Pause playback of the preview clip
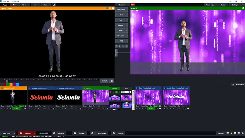The height and width of the screenshot is (138, 245). click(112, 81)
